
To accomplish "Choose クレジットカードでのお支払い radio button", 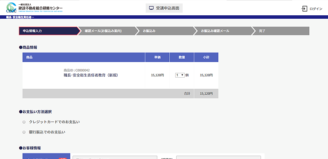I will [x=24, y=122].
